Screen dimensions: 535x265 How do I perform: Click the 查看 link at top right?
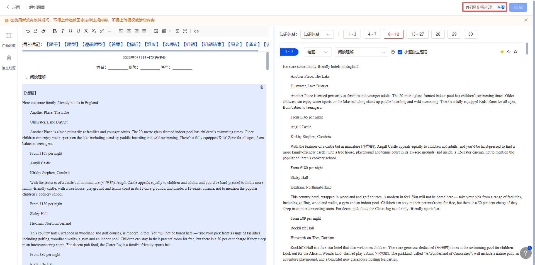pyautogui.click(x=501, y=7)
